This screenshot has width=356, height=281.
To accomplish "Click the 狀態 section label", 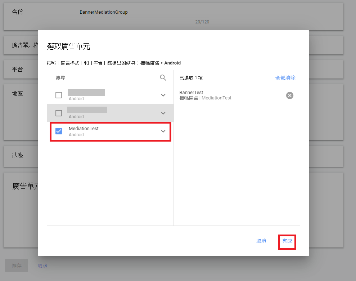I will (18, 155).
